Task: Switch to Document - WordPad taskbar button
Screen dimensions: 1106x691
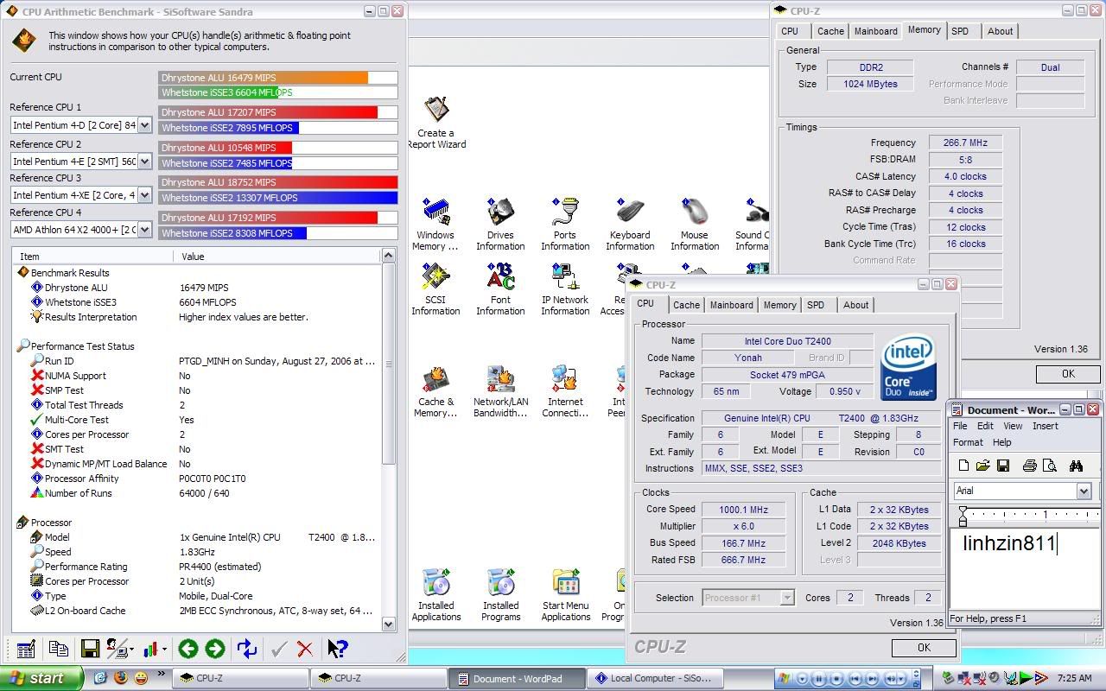Action: pyautogui.click(x=517, y=678)
